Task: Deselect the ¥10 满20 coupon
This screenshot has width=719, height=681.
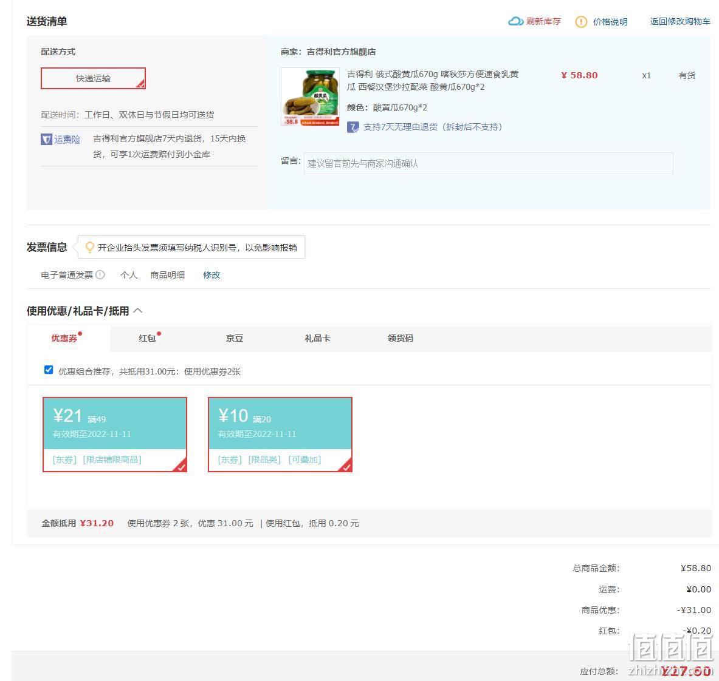Action: [x=280, y=434]
